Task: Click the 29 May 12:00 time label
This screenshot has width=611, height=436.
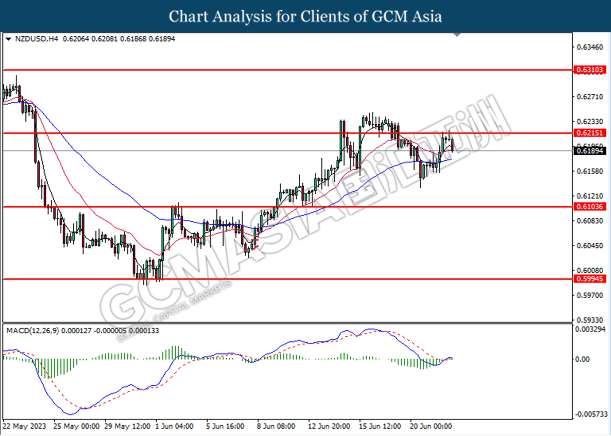Action: (x=127, y=426)
